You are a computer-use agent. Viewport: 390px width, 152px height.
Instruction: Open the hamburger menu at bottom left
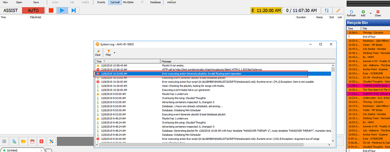[4, 141]
